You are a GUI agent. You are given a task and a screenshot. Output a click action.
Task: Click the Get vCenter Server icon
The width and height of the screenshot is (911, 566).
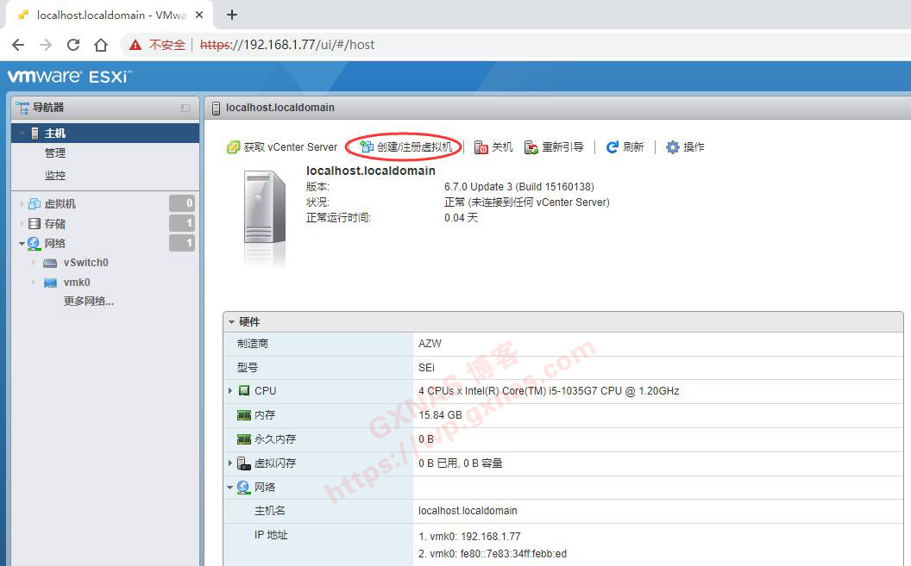(233, 147)
